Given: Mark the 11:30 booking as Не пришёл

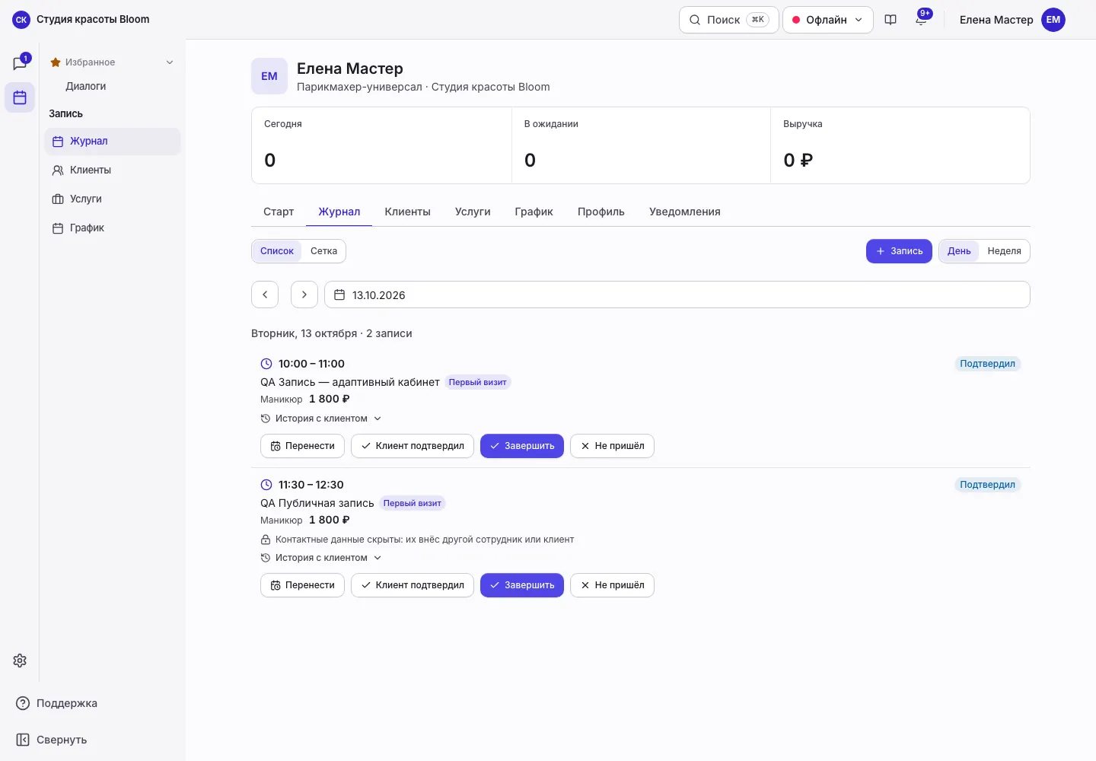Looking at the screenshot, I should pyautogui.click(x=612, y=585).
